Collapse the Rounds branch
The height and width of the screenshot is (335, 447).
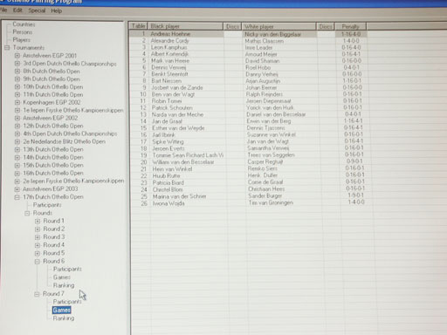tap(27, 213)
